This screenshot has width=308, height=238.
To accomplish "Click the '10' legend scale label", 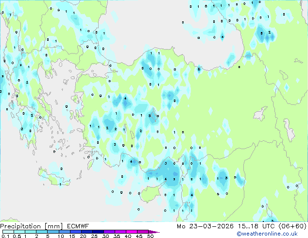I will 61,236.
